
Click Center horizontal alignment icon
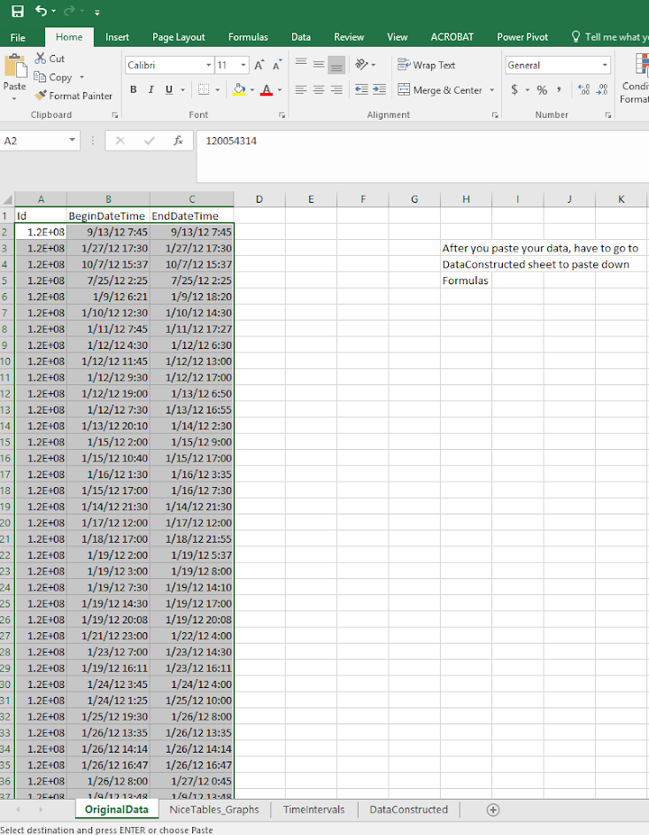coord(319,90)
